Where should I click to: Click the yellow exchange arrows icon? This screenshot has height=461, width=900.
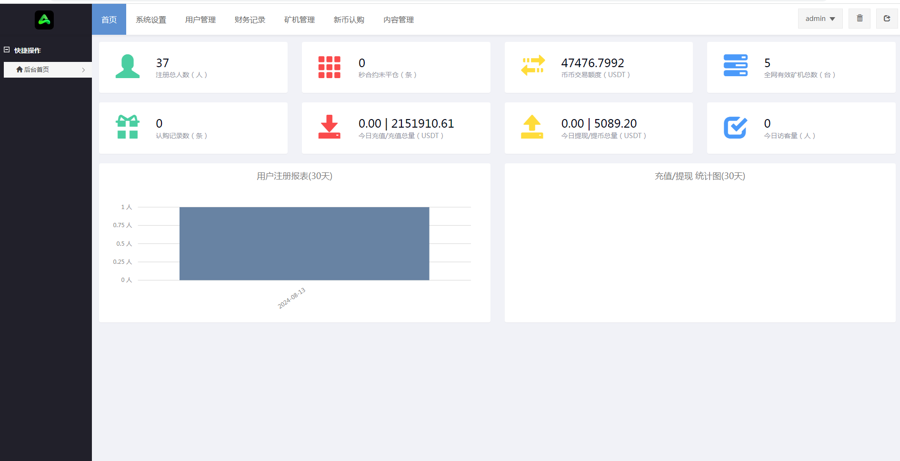532,66
